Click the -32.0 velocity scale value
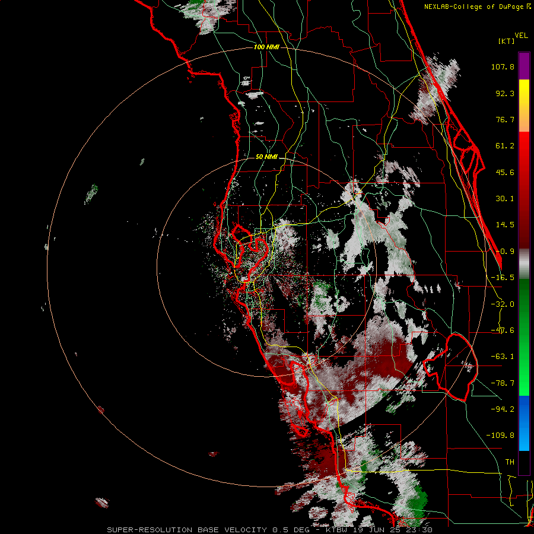534x534 pixels. 503,304
